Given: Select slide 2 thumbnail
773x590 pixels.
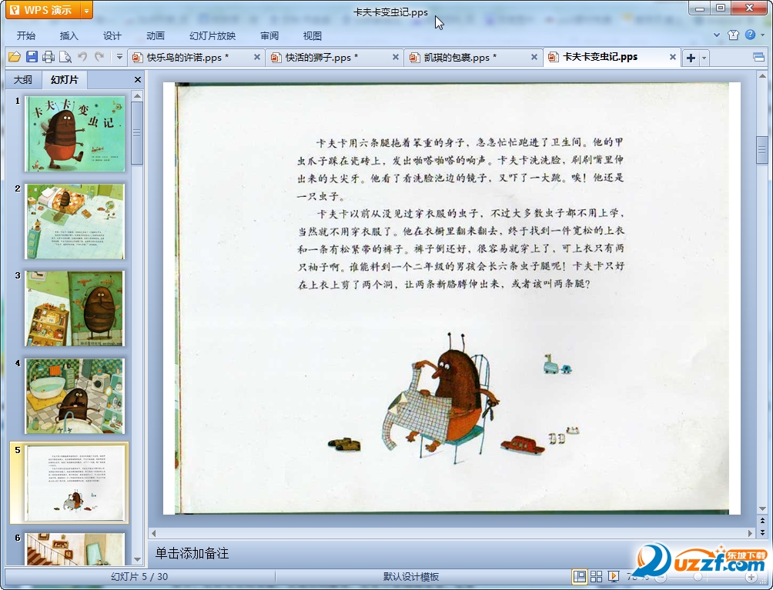Looking at the screenshot, I should tap(75, 222).
